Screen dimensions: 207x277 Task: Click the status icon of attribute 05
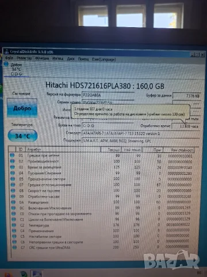click(13, 179)
